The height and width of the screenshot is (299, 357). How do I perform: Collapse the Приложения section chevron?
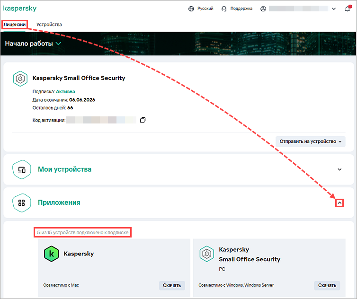pos(339,203)
